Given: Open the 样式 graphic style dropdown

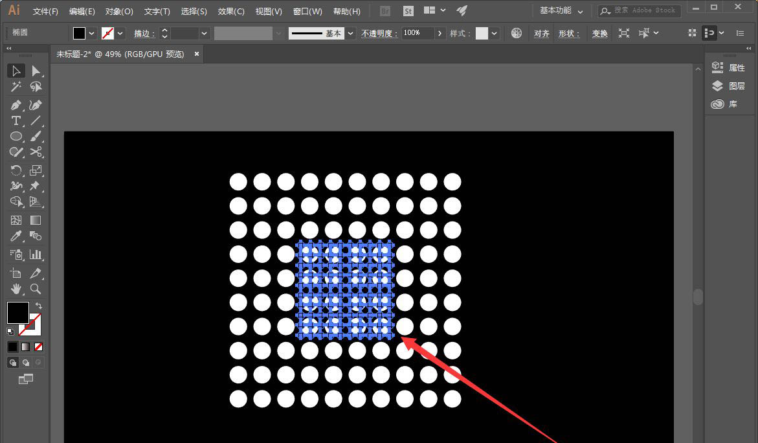Looking at the screenshot, I should 495,34.
